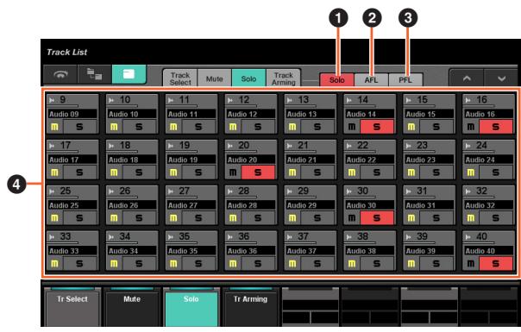The height and width of the screenshot is (332, 521).
Task: Switch to the Mute tab
Action: click(x=214, y=78)
